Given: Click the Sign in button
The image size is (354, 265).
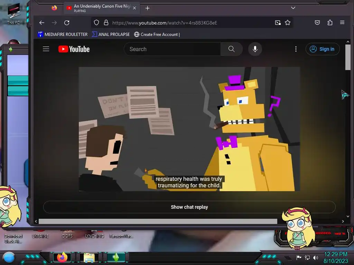Looking at the screenshot, I should click(323, 49).
